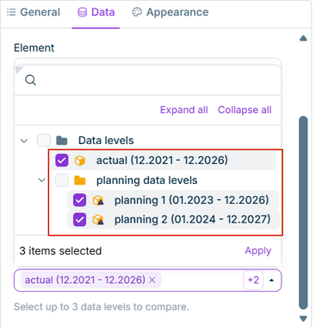Uncheck actual (12.2021 - 12.2026) checkbox
Screen dimensions: 316x328
point(62,161)
